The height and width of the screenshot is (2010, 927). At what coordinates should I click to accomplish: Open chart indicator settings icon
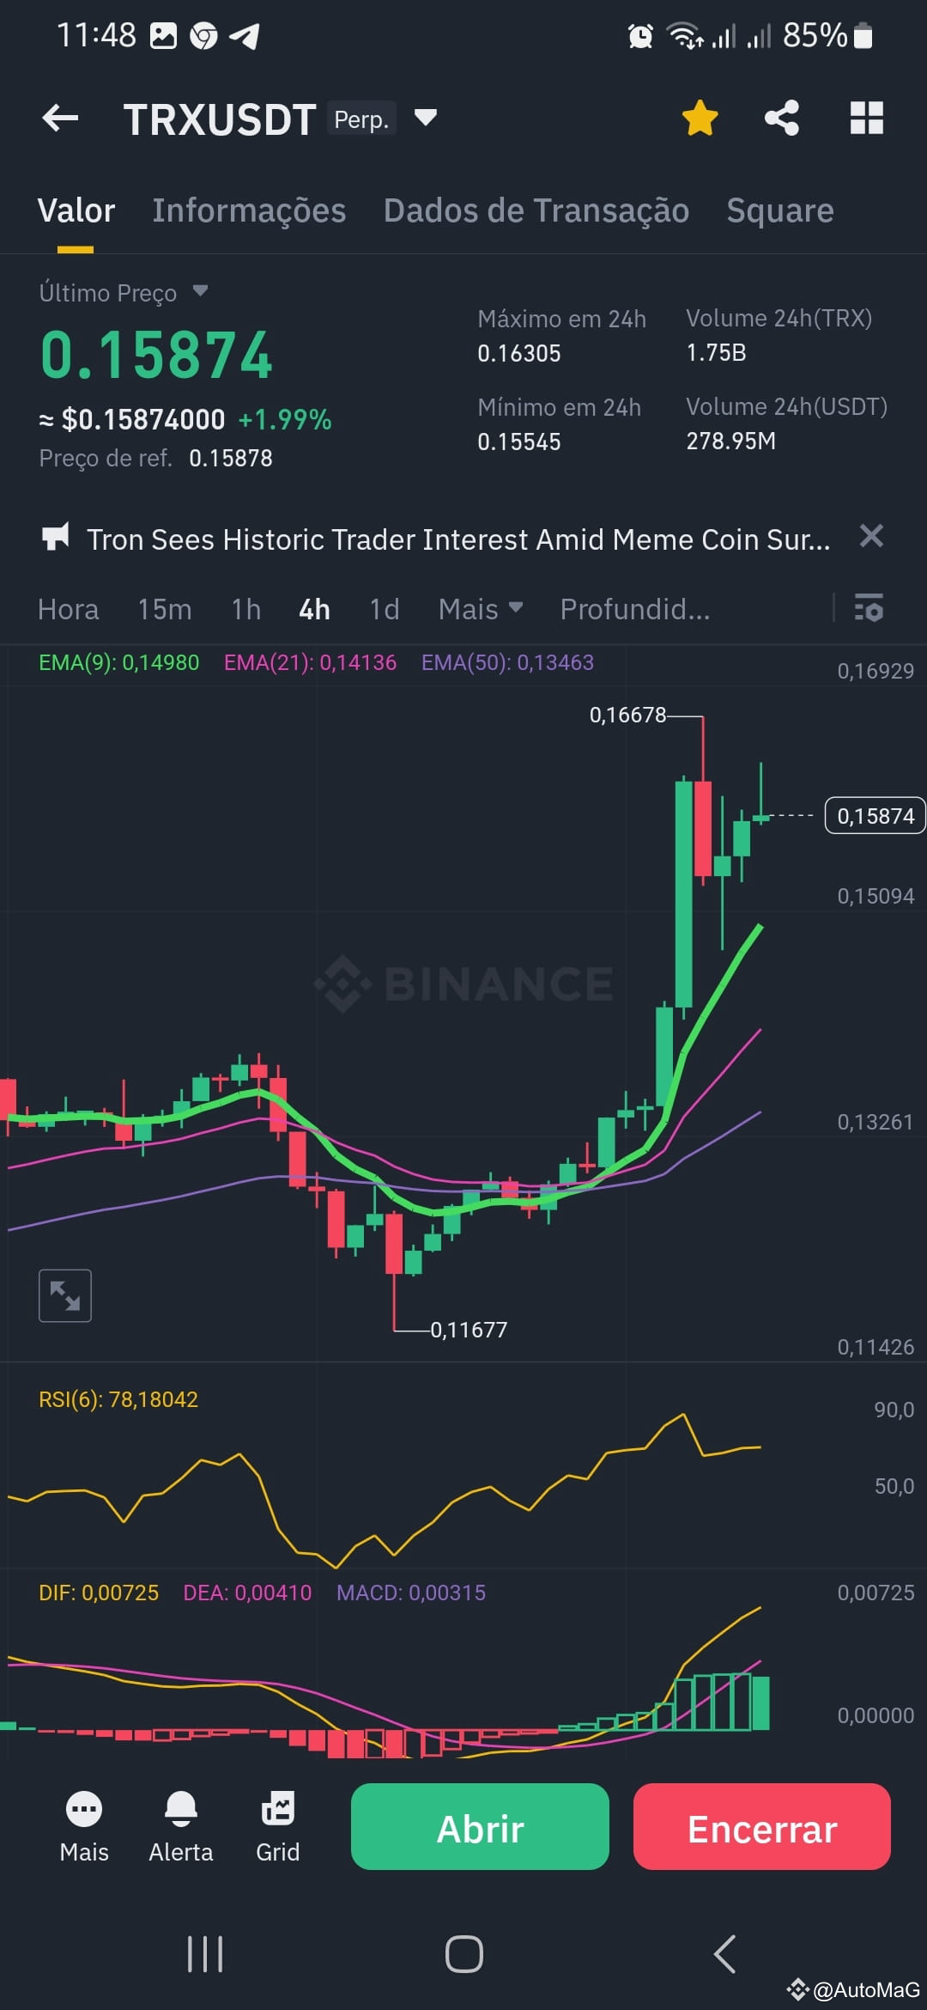tap(869, 609)
